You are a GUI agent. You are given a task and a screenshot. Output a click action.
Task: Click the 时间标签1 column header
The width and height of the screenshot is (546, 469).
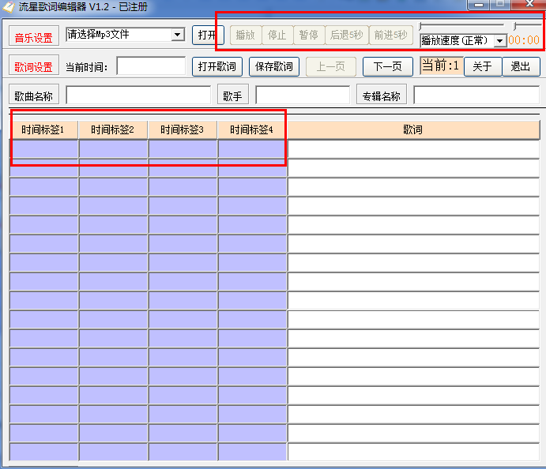pos(43,129)
